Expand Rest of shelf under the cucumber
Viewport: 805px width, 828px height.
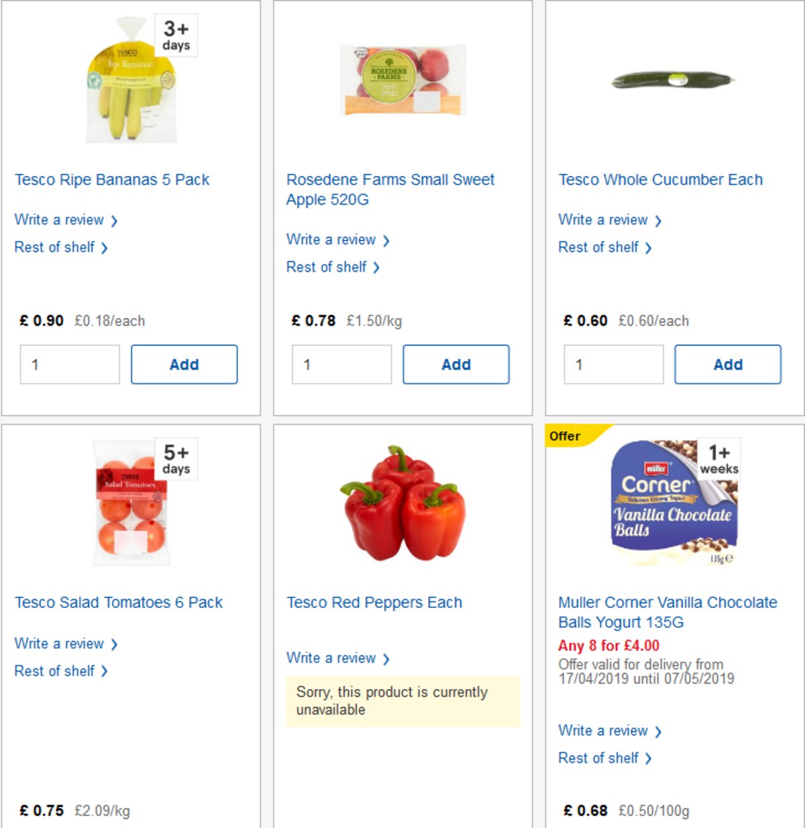tap(600, 247)
